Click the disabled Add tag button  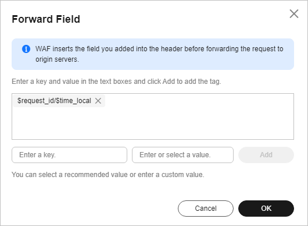(266, 155)
